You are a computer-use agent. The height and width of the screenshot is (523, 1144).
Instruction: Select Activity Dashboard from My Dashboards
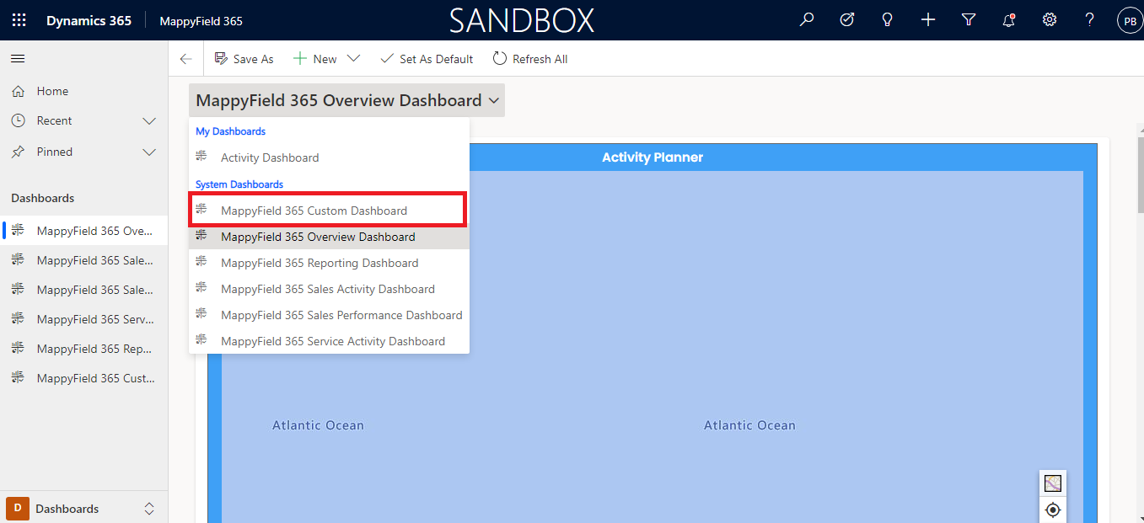[329, 157]
